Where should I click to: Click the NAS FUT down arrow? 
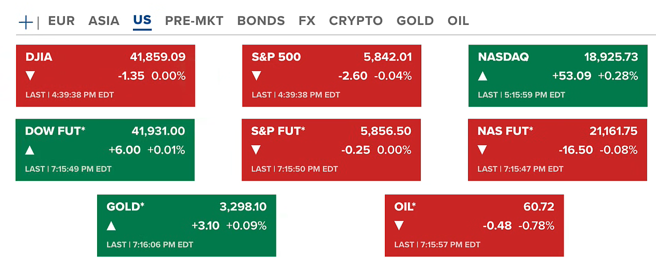[x=483, y=150]
